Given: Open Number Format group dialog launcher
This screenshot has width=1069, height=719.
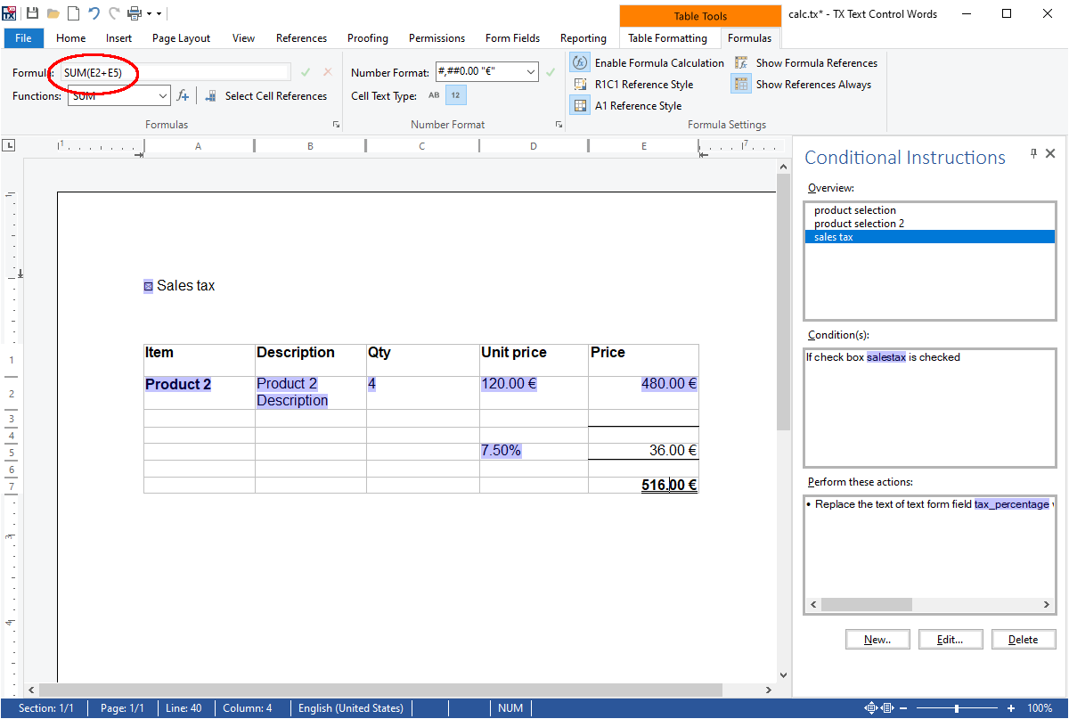Looking at the screenshot, I should (559, 125).
